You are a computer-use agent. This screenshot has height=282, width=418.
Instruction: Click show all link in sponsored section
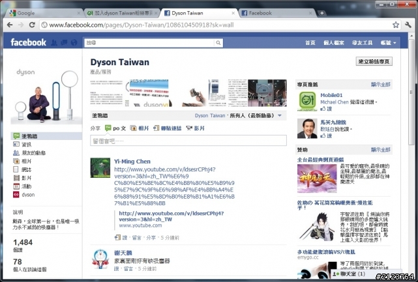380,150
